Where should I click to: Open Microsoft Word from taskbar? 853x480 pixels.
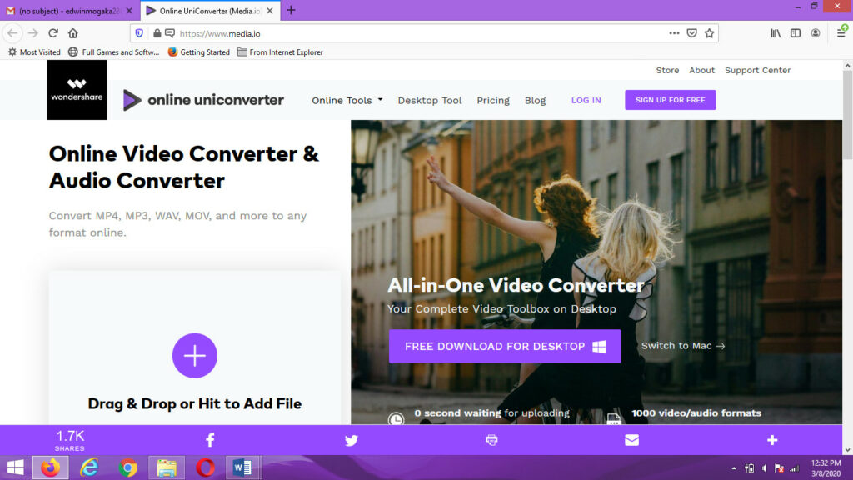(x=242, y=467)
